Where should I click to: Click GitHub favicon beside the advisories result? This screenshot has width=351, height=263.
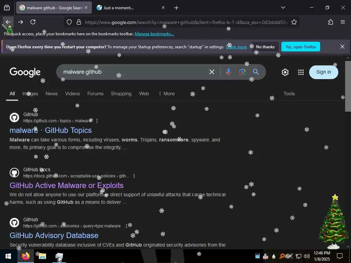[14, 223]
